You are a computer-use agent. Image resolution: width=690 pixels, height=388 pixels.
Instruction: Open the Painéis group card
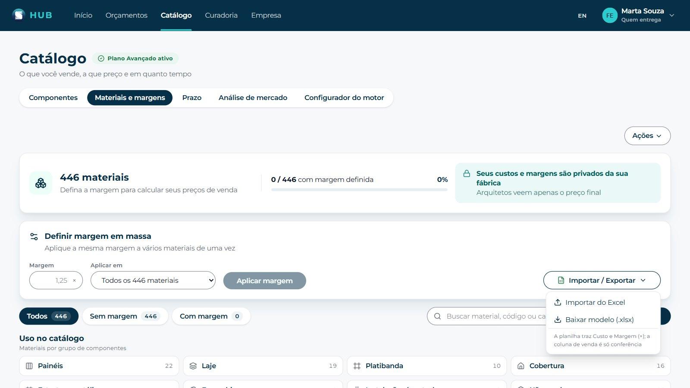[99, 366]
